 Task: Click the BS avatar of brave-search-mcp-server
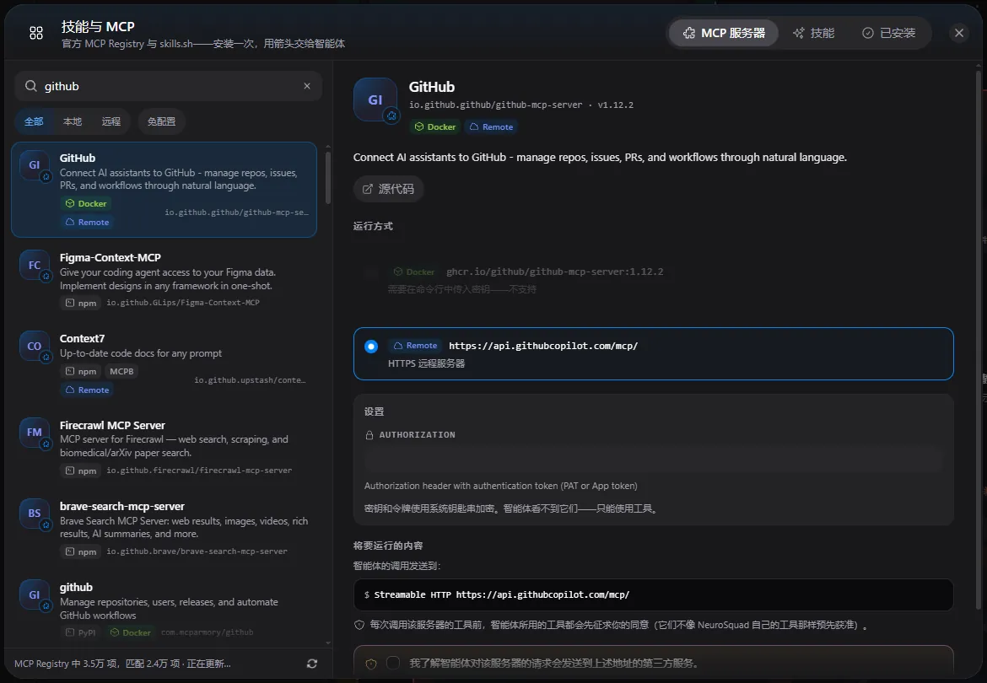34,514
